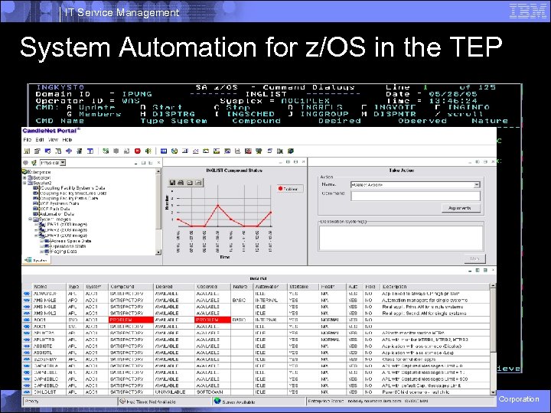The width and height of the screenshot is (551, 413).
Task: Click the last dark globe toolbar icon
Action: point(291,151)
